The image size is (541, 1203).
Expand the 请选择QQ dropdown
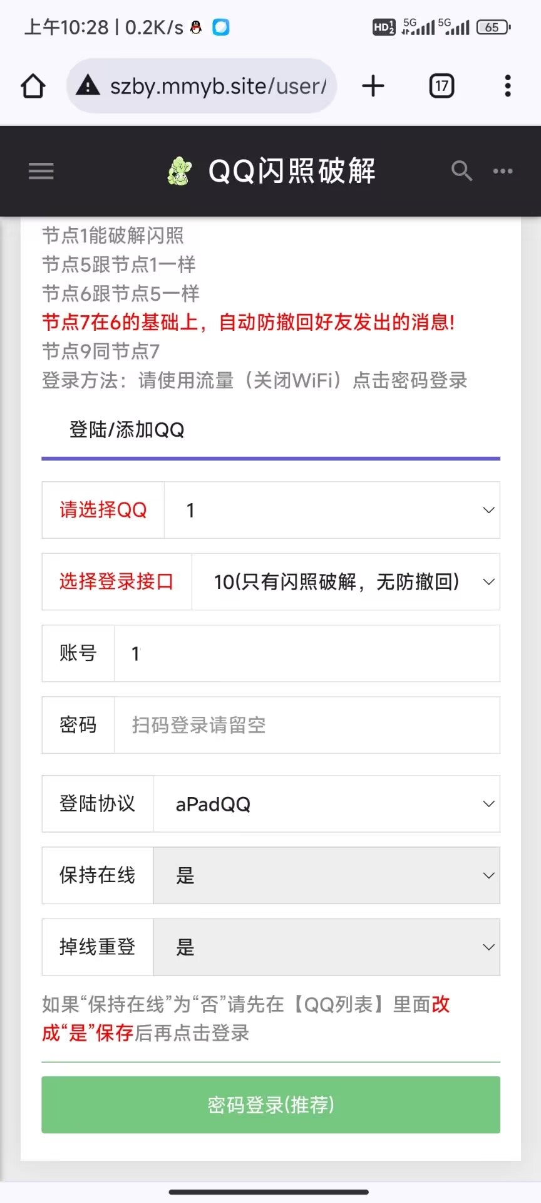[x=332, y=510]
